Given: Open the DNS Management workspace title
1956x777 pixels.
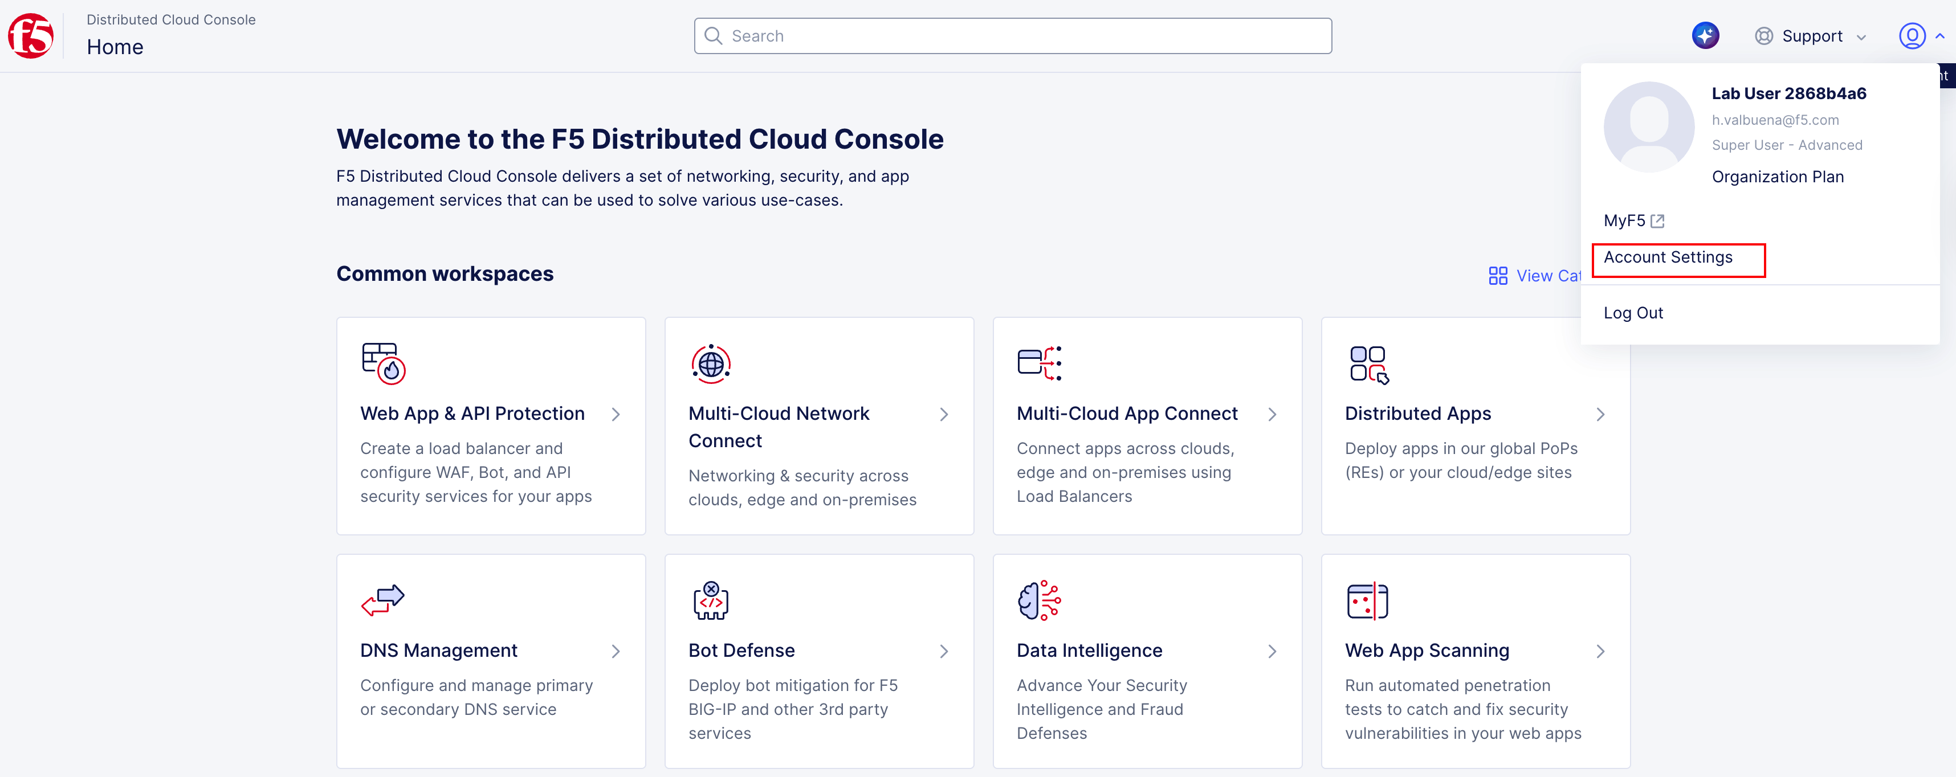Looking at the screenshot, I should [439, 651].
